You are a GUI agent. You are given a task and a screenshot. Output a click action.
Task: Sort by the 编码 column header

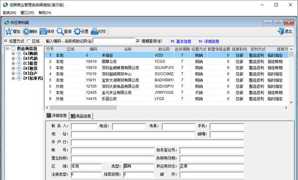[x=93, y=49]
